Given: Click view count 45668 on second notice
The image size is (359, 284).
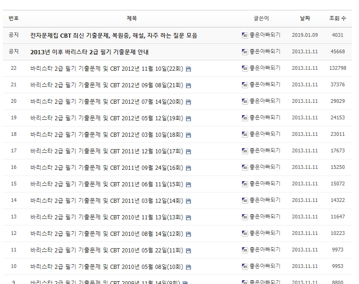Looking at the screenshot, I should [338, 51].
